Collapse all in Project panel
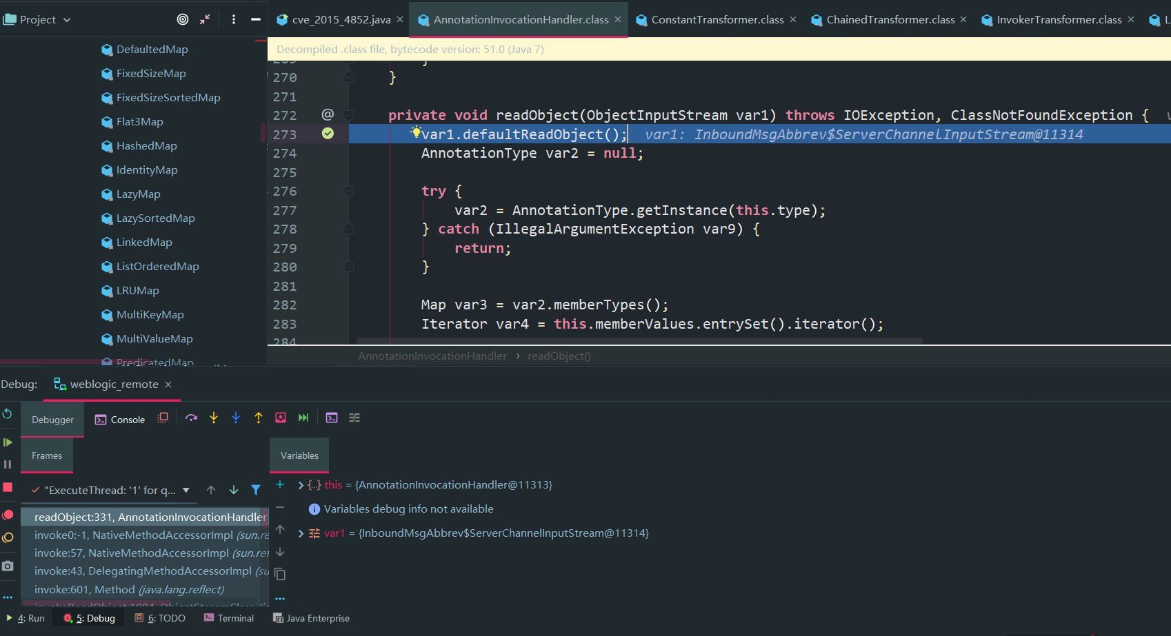The height and width of the screenshot is (636, 1171). 205,19
